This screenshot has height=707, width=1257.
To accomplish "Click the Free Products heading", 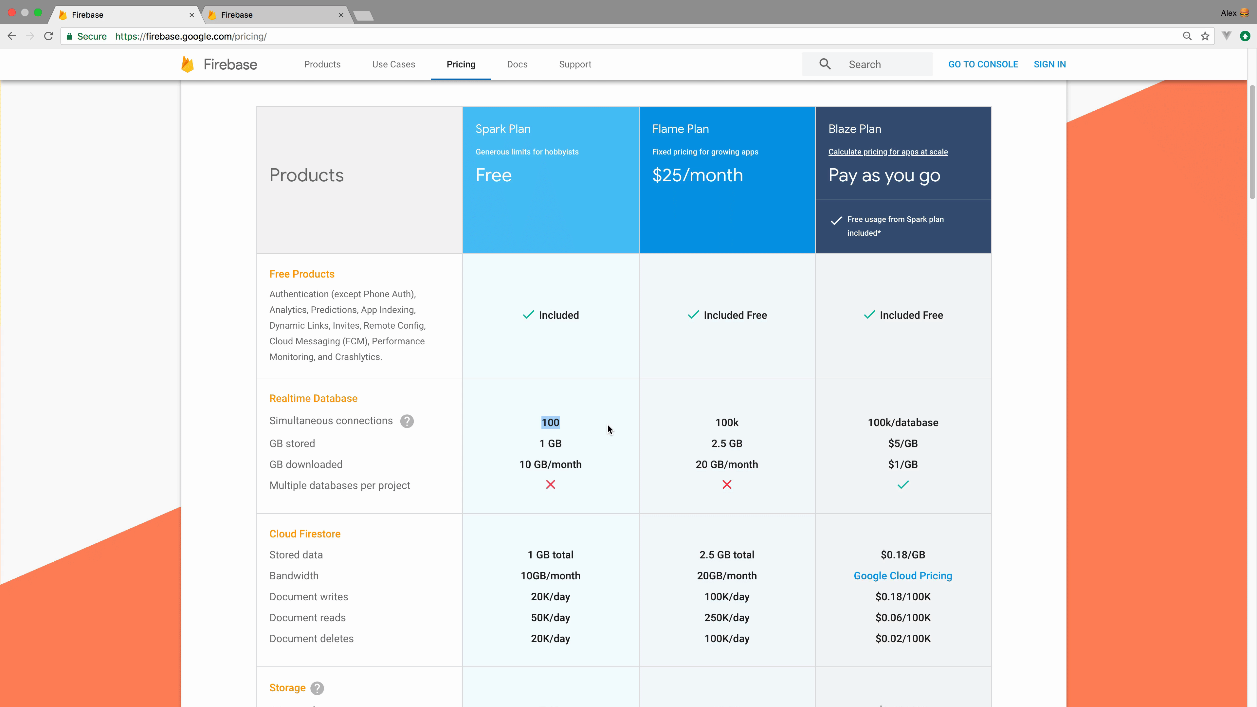I will tap(301, 274).
